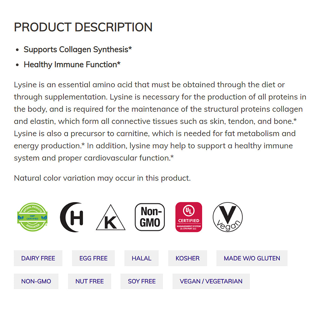Click the Vegan V circle icon
Image resolution: width=316 pixels, height=316 pixels.
[x=228, y=217]
